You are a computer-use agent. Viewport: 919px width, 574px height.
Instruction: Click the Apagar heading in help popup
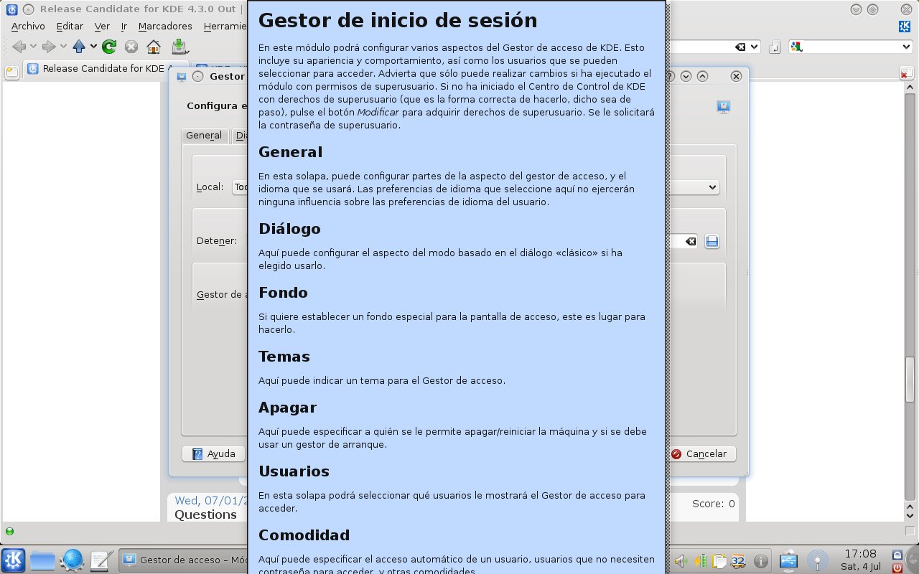tap(287, 408)
